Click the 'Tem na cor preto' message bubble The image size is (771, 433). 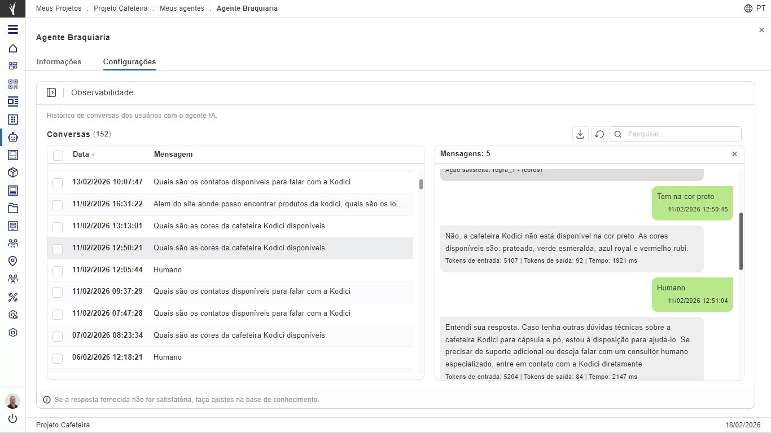click(x=693, y=203)
